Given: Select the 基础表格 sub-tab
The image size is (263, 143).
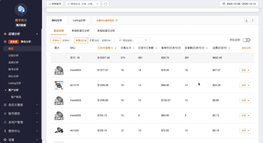Looking at the screenshot, I should tap(59, 31).
